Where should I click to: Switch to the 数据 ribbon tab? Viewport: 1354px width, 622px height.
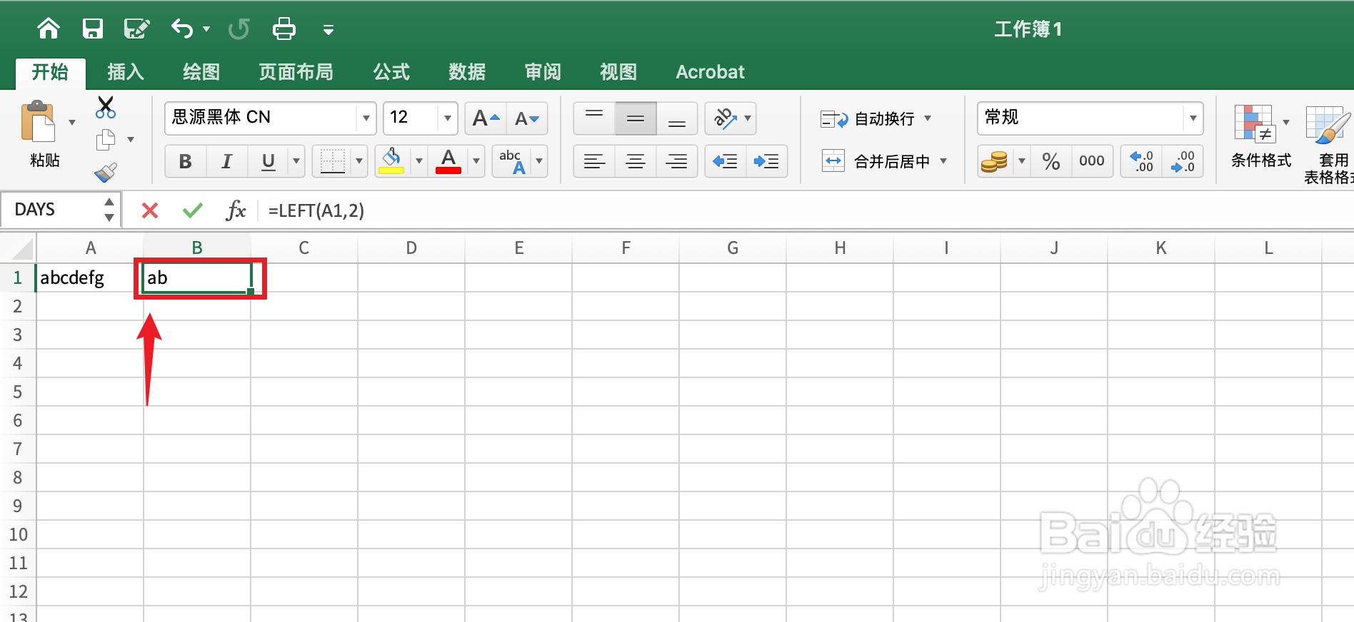coord(467,72)
